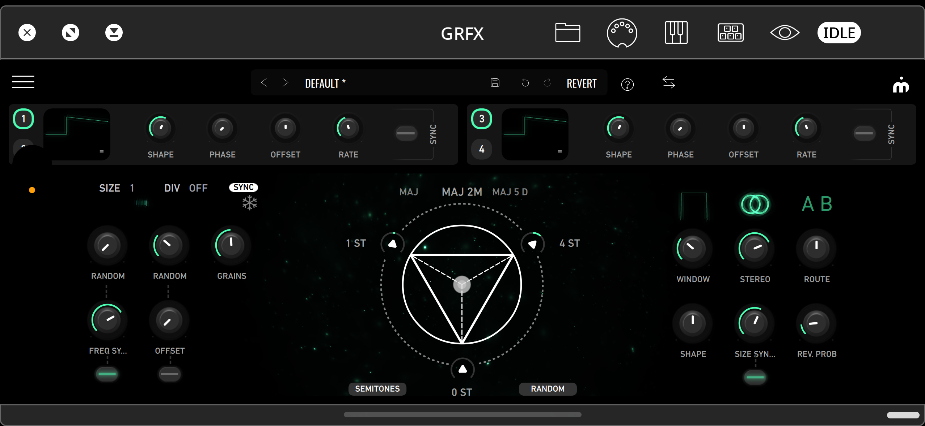Viewport: 925px width, 426px height.
Task: Undo the last change
Action: coord(525,83)
